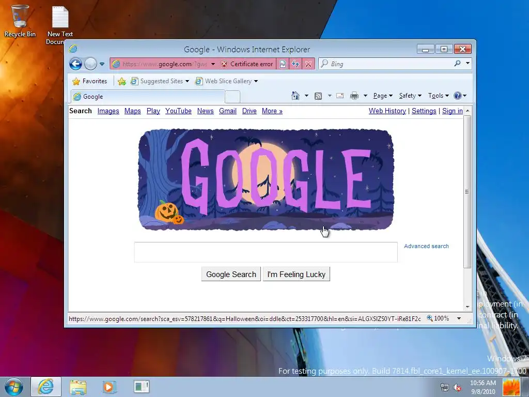529x397 pixels.
Task: Click the Google Search button
Action: (x=231, y=274)
